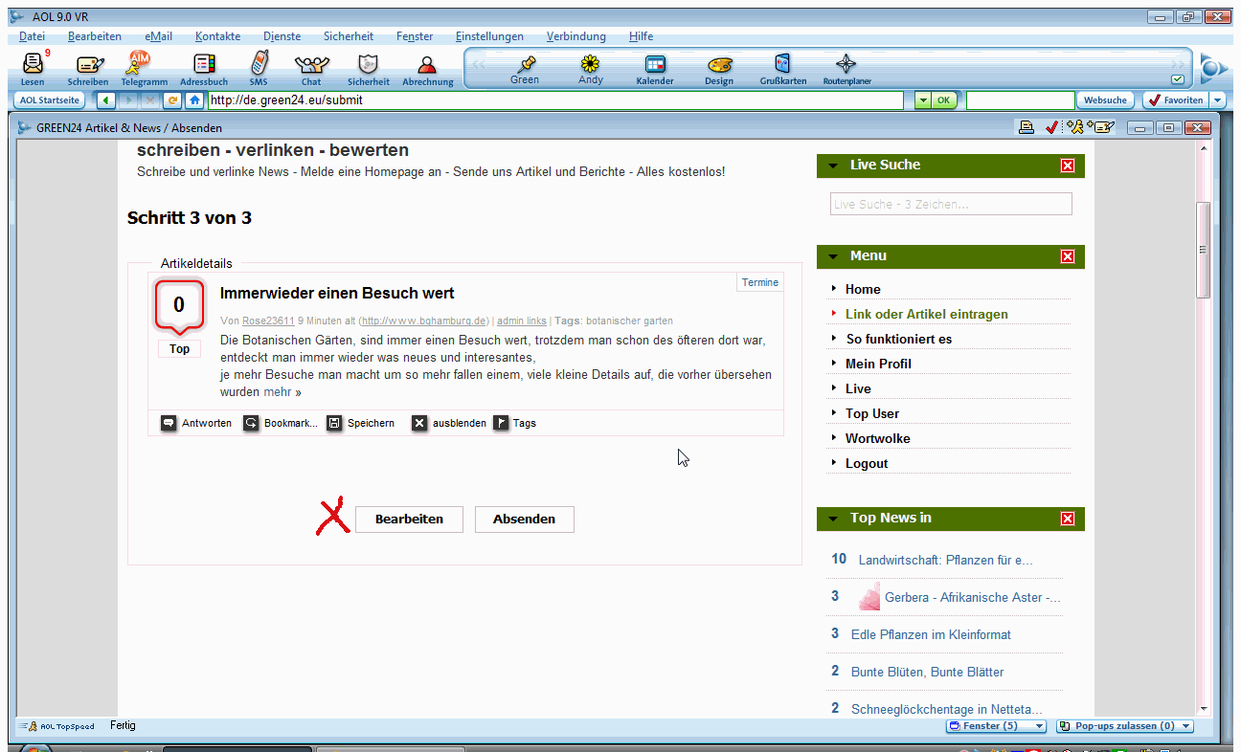The image size is (1241, 752).
Task: Open the Wortwolke menu link
Action: pos(877,438)
